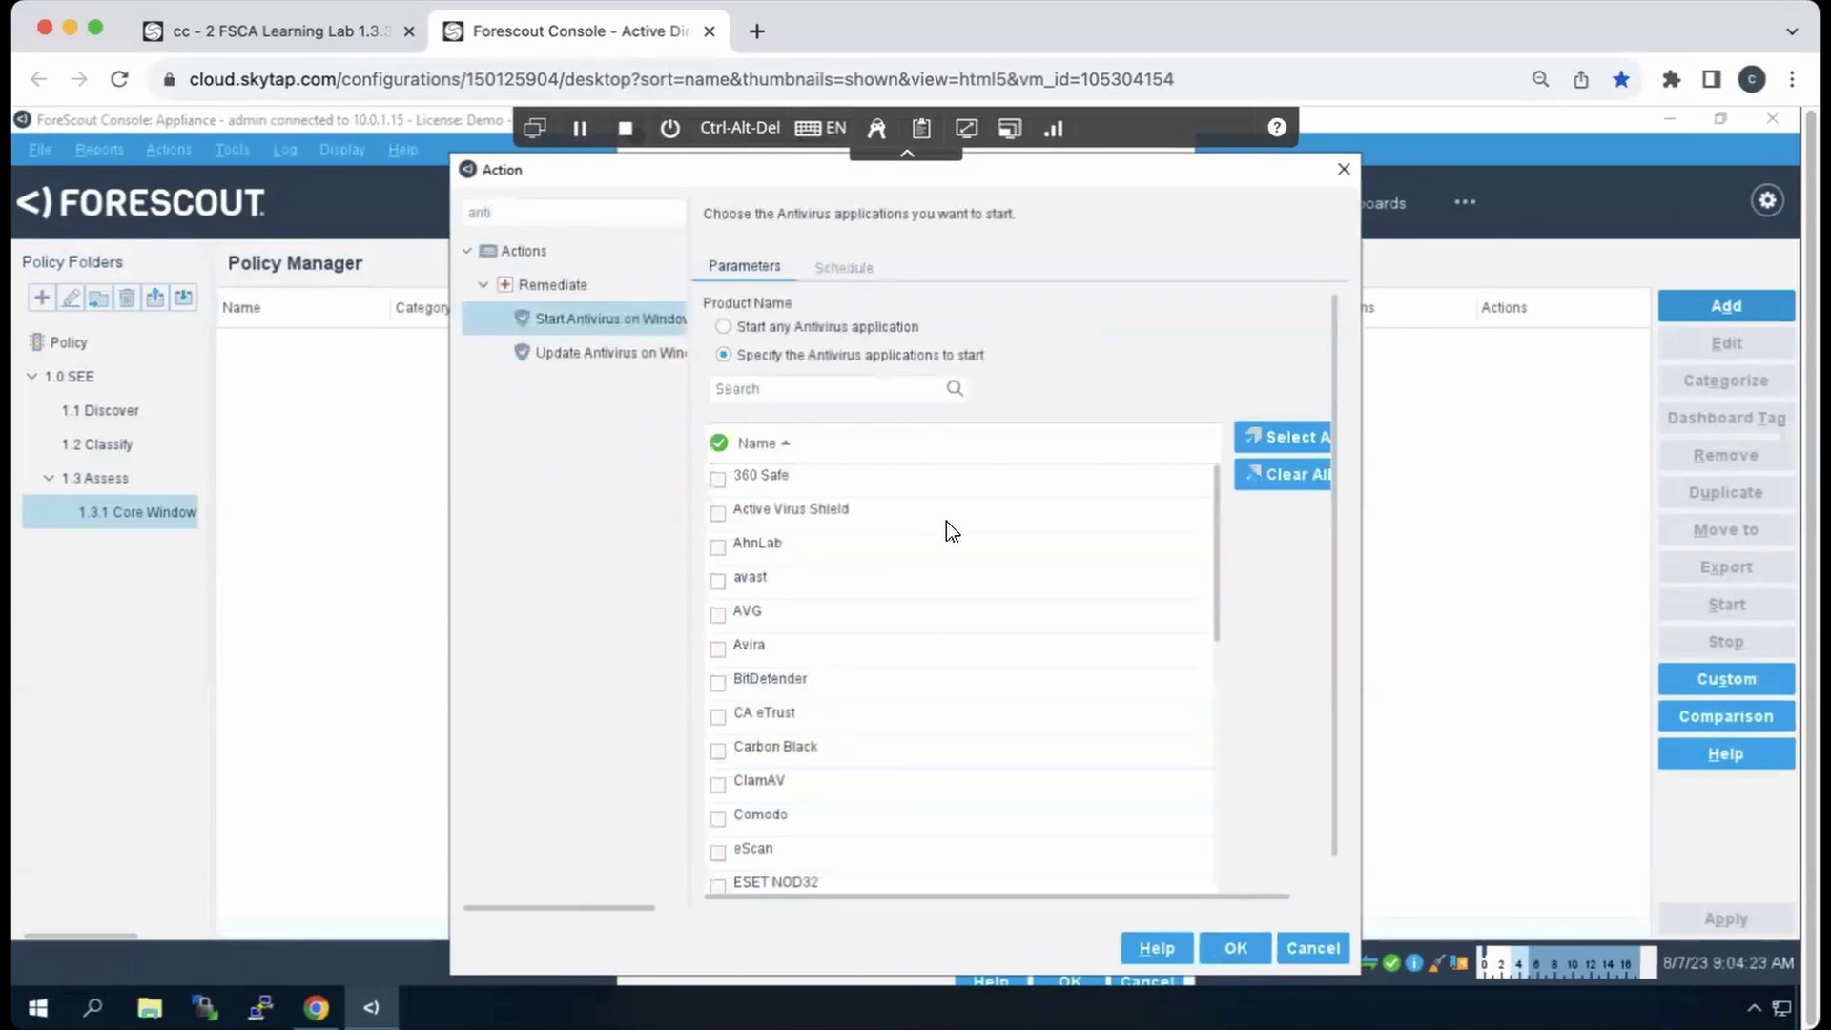Open the Display menu
Viewport: 1831px width, 1030px height.
[342, 150]
